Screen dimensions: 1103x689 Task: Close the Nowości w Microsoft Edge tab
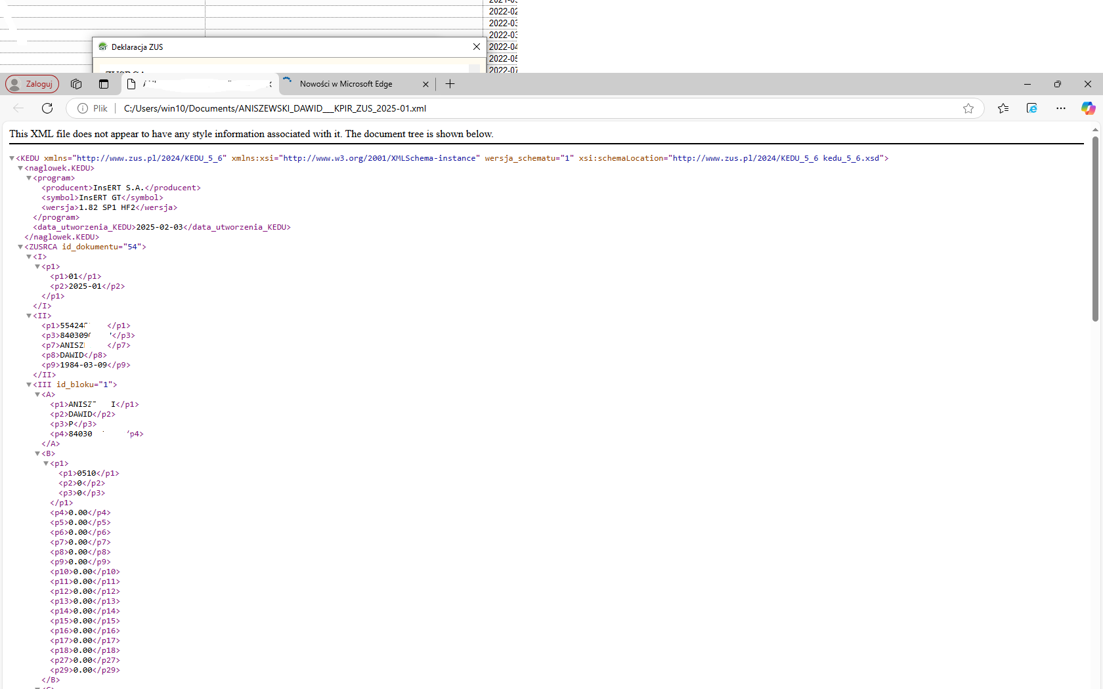[425, 84]
